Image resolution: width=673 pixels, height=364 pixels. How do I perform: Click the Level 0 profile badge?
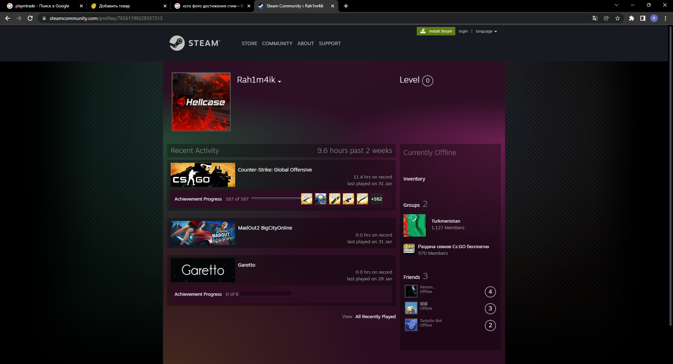(x=427, y=80)
